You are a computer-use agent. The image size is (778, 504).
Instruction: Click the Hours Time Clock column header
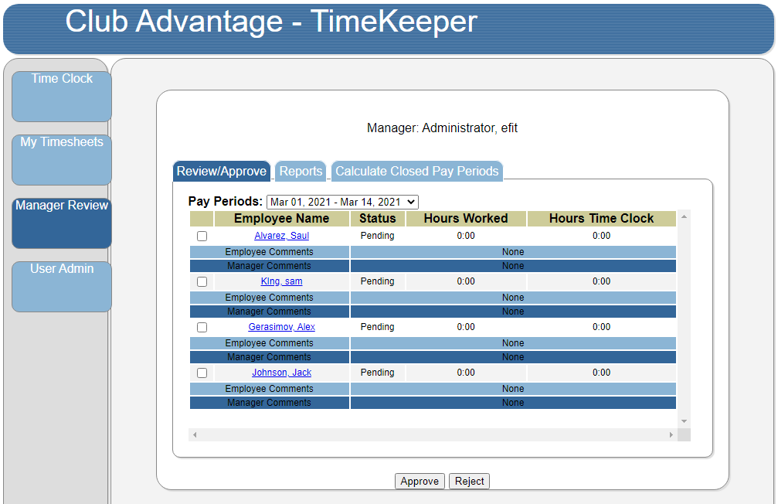point(601,219)
